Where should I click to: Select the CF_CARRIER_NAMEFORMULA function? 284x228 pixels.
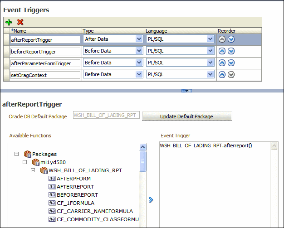coord(95,211)
